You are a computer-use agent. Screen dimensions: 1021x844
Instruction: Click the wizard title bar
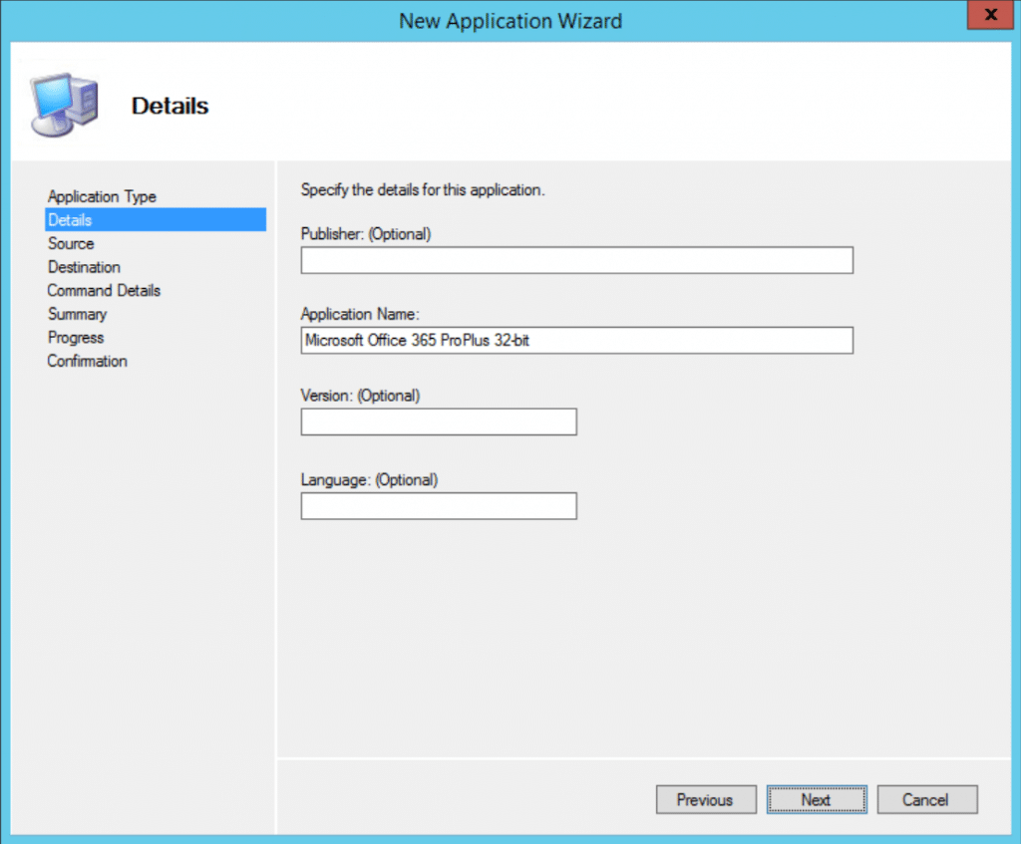click(x=510, y=20)
